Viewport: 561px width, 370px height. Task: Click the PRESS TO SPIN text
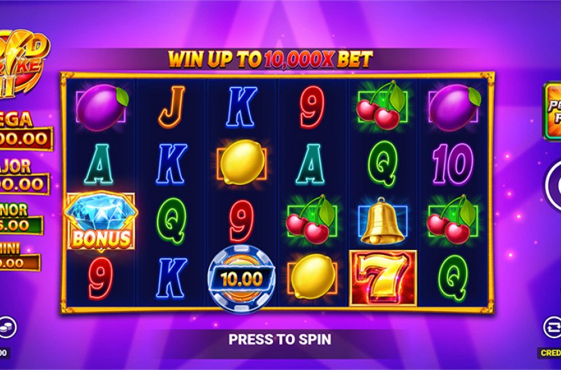pyautogui.click(x=280, y=339)
